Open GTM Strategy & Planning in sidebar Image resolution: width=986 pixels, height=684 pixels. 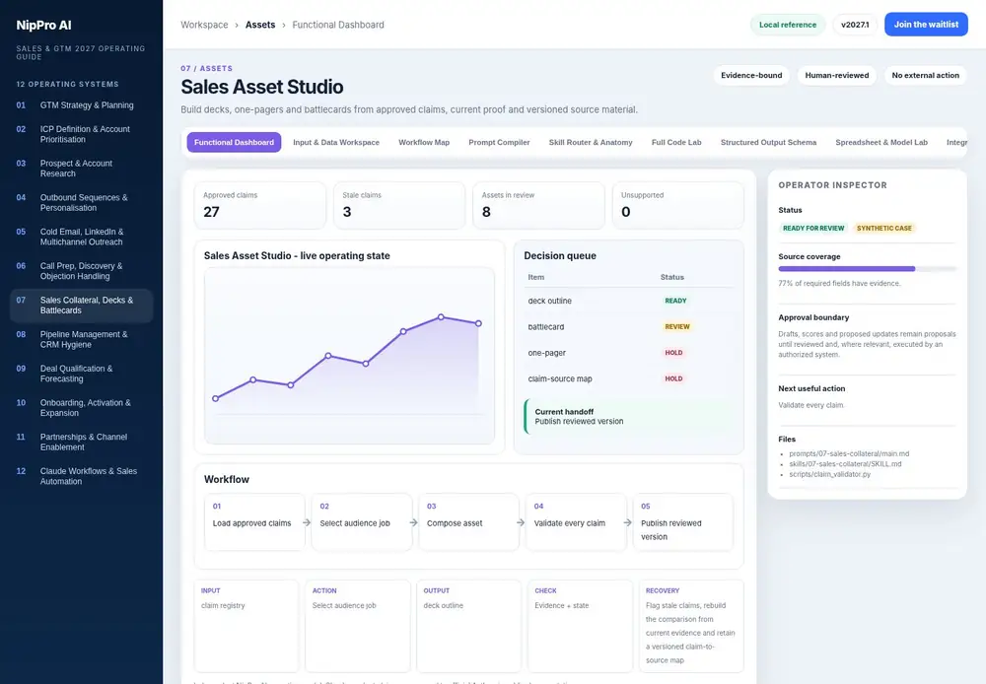coord(81,105)
